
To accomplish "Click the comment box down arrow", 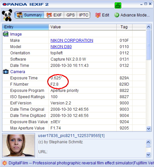I will 148,155.
